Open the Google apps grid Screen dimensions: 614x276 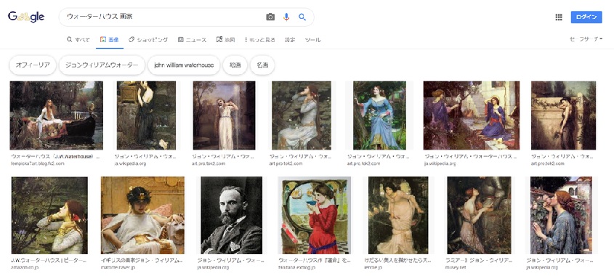tap(559, 17)
